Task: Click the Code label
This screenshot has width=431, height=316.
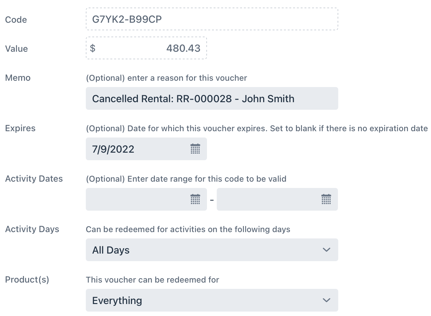Action: (16, 20)
